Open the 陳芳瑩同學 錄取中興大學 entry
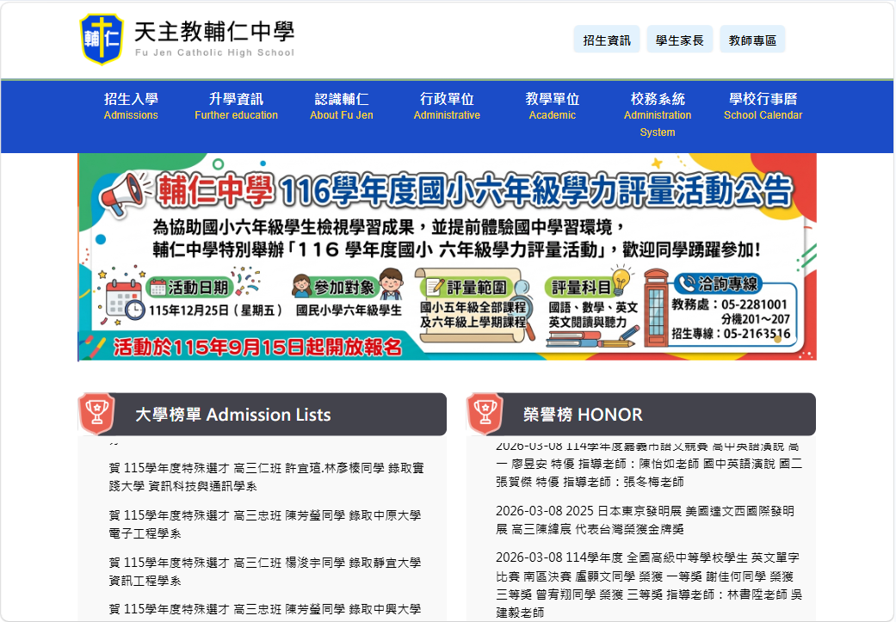 tap(264, 610)
